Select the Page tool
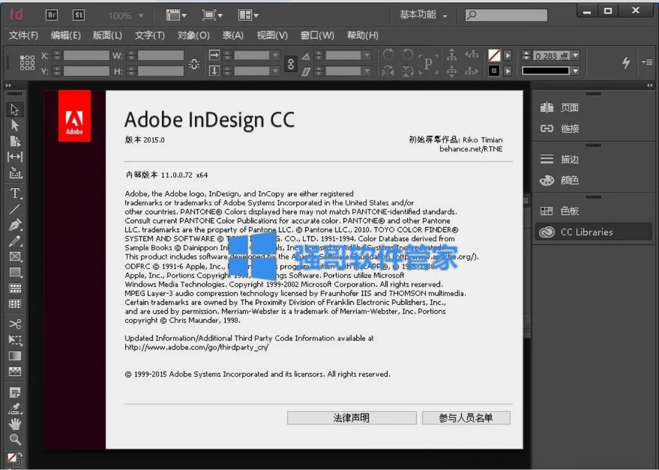The height and width of the screenshot is (470, 659). click(x=15, y=141)
